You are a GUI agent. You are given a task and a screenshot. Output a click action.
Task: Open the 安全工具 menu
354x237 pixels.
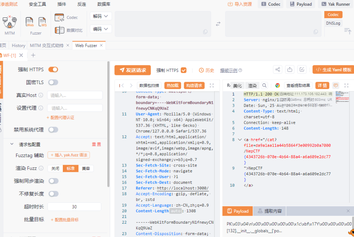(37, 4)
